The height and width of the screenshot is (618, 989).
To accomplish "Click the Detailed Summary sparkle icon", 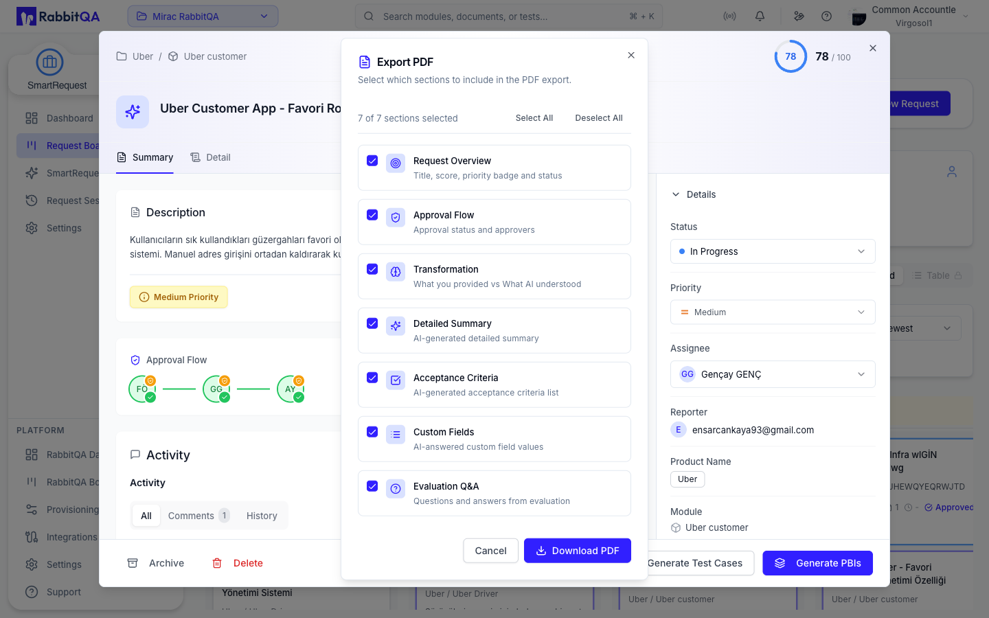I will click(396, 326).
